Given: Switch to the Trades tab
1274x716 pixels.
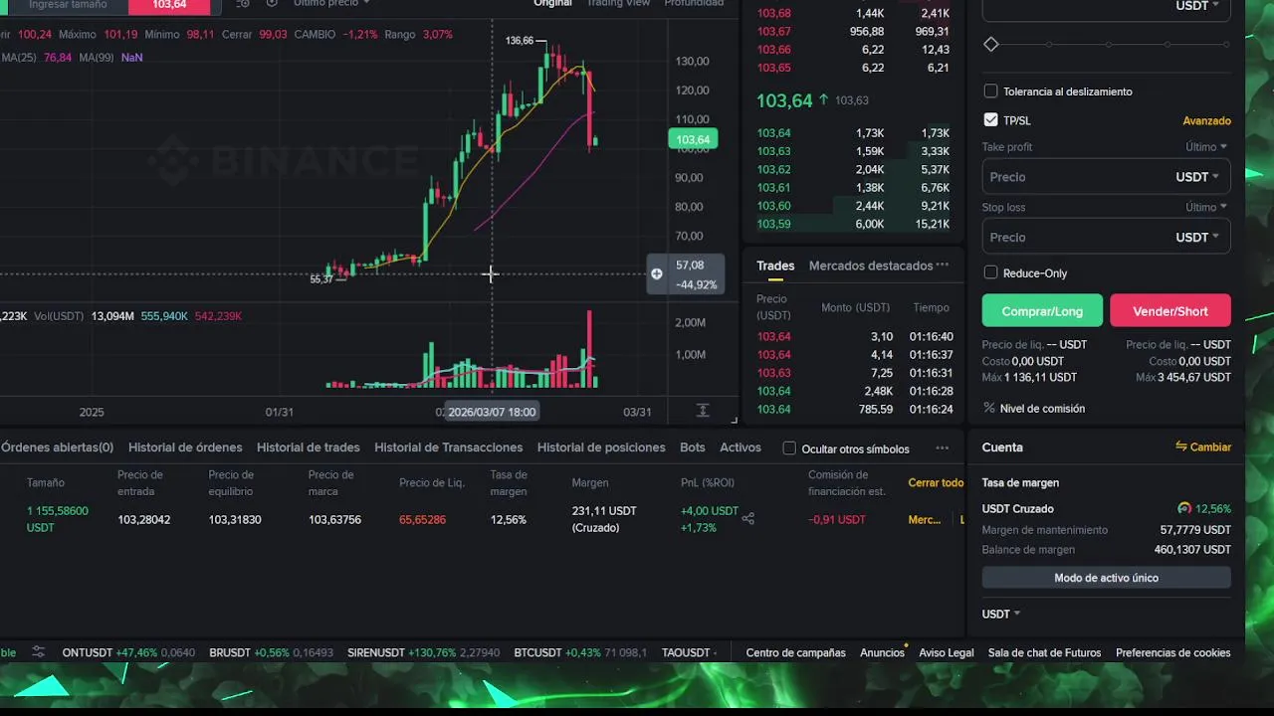Looking at the screenshot, I should [775, 266].
